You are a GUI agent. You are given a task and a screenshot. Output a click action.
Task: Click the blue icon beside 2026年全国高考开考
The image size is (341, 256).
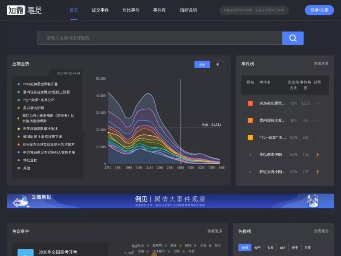[x=26, y=253]
